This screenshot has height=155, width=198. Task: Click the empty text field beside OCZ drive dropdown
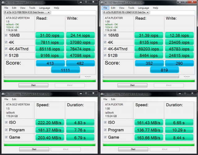click(74, 12)
